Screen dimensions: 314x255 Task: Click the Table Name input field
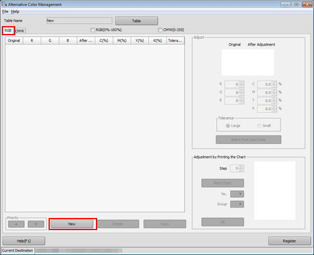(x=80, y=21)
